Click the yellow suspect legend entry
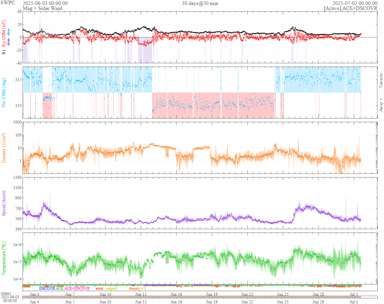Image resolution: width=384 pixels, height=304 pixels. pos(112,288)
